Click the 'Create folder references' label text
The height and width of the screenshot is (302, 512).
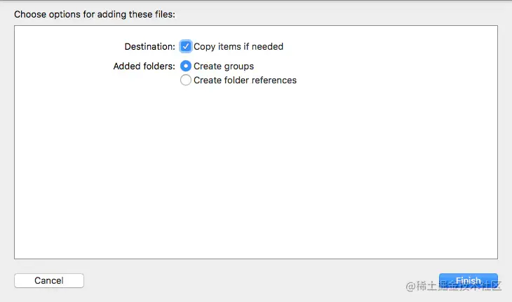245,80
